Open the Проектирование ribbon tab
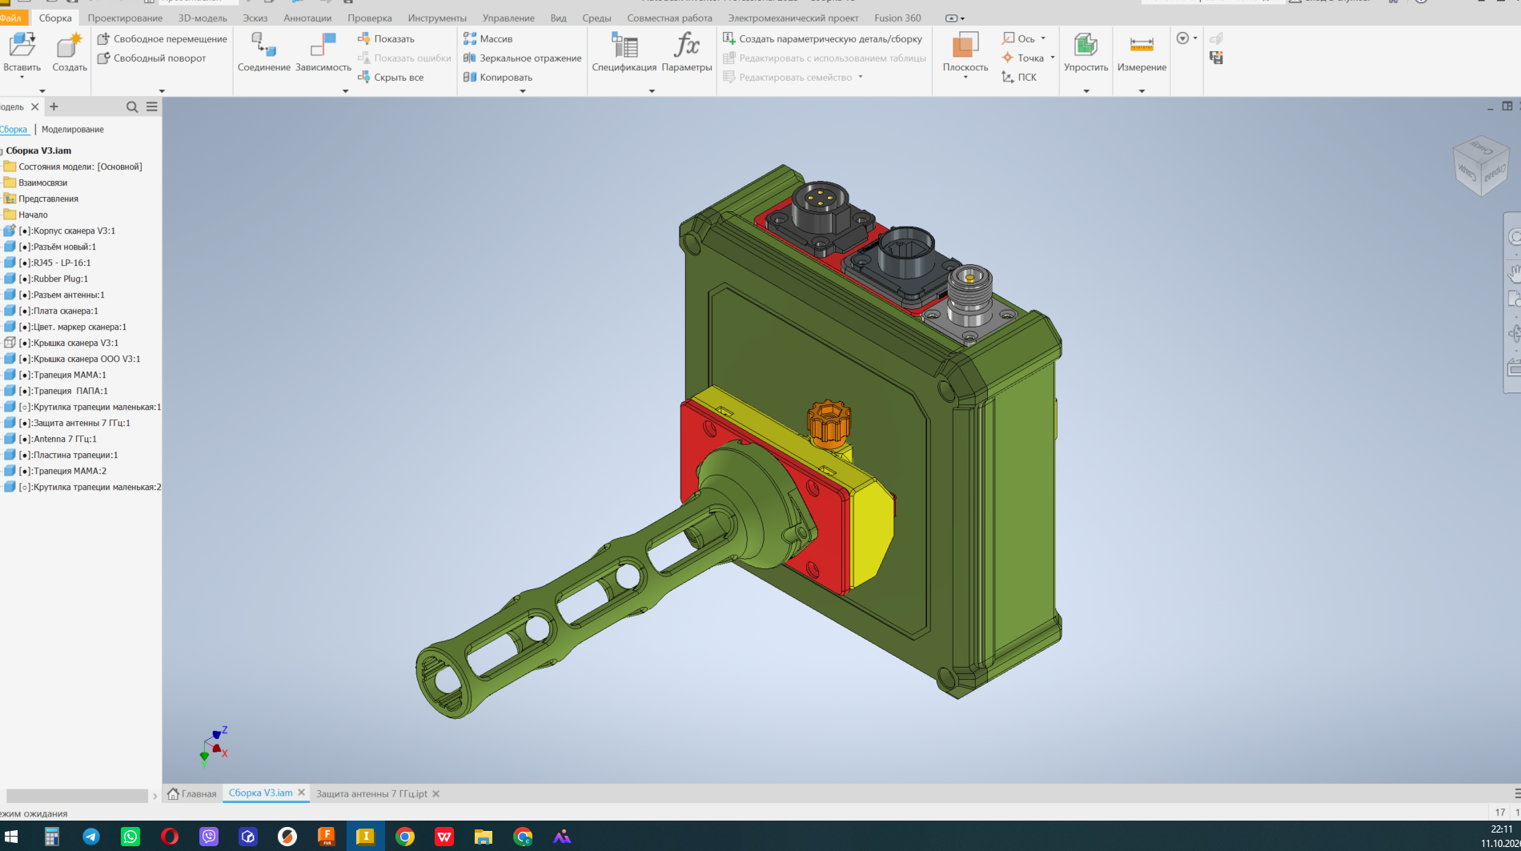Screen dimensions: 1521x851 [125, 18]
